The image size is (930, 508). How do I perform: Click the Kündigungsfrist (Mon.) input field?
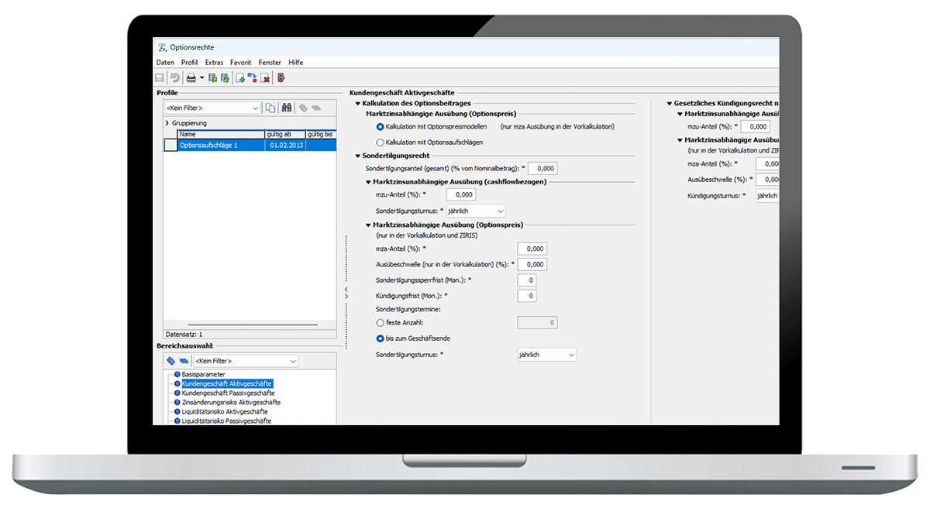pos(526,296)
